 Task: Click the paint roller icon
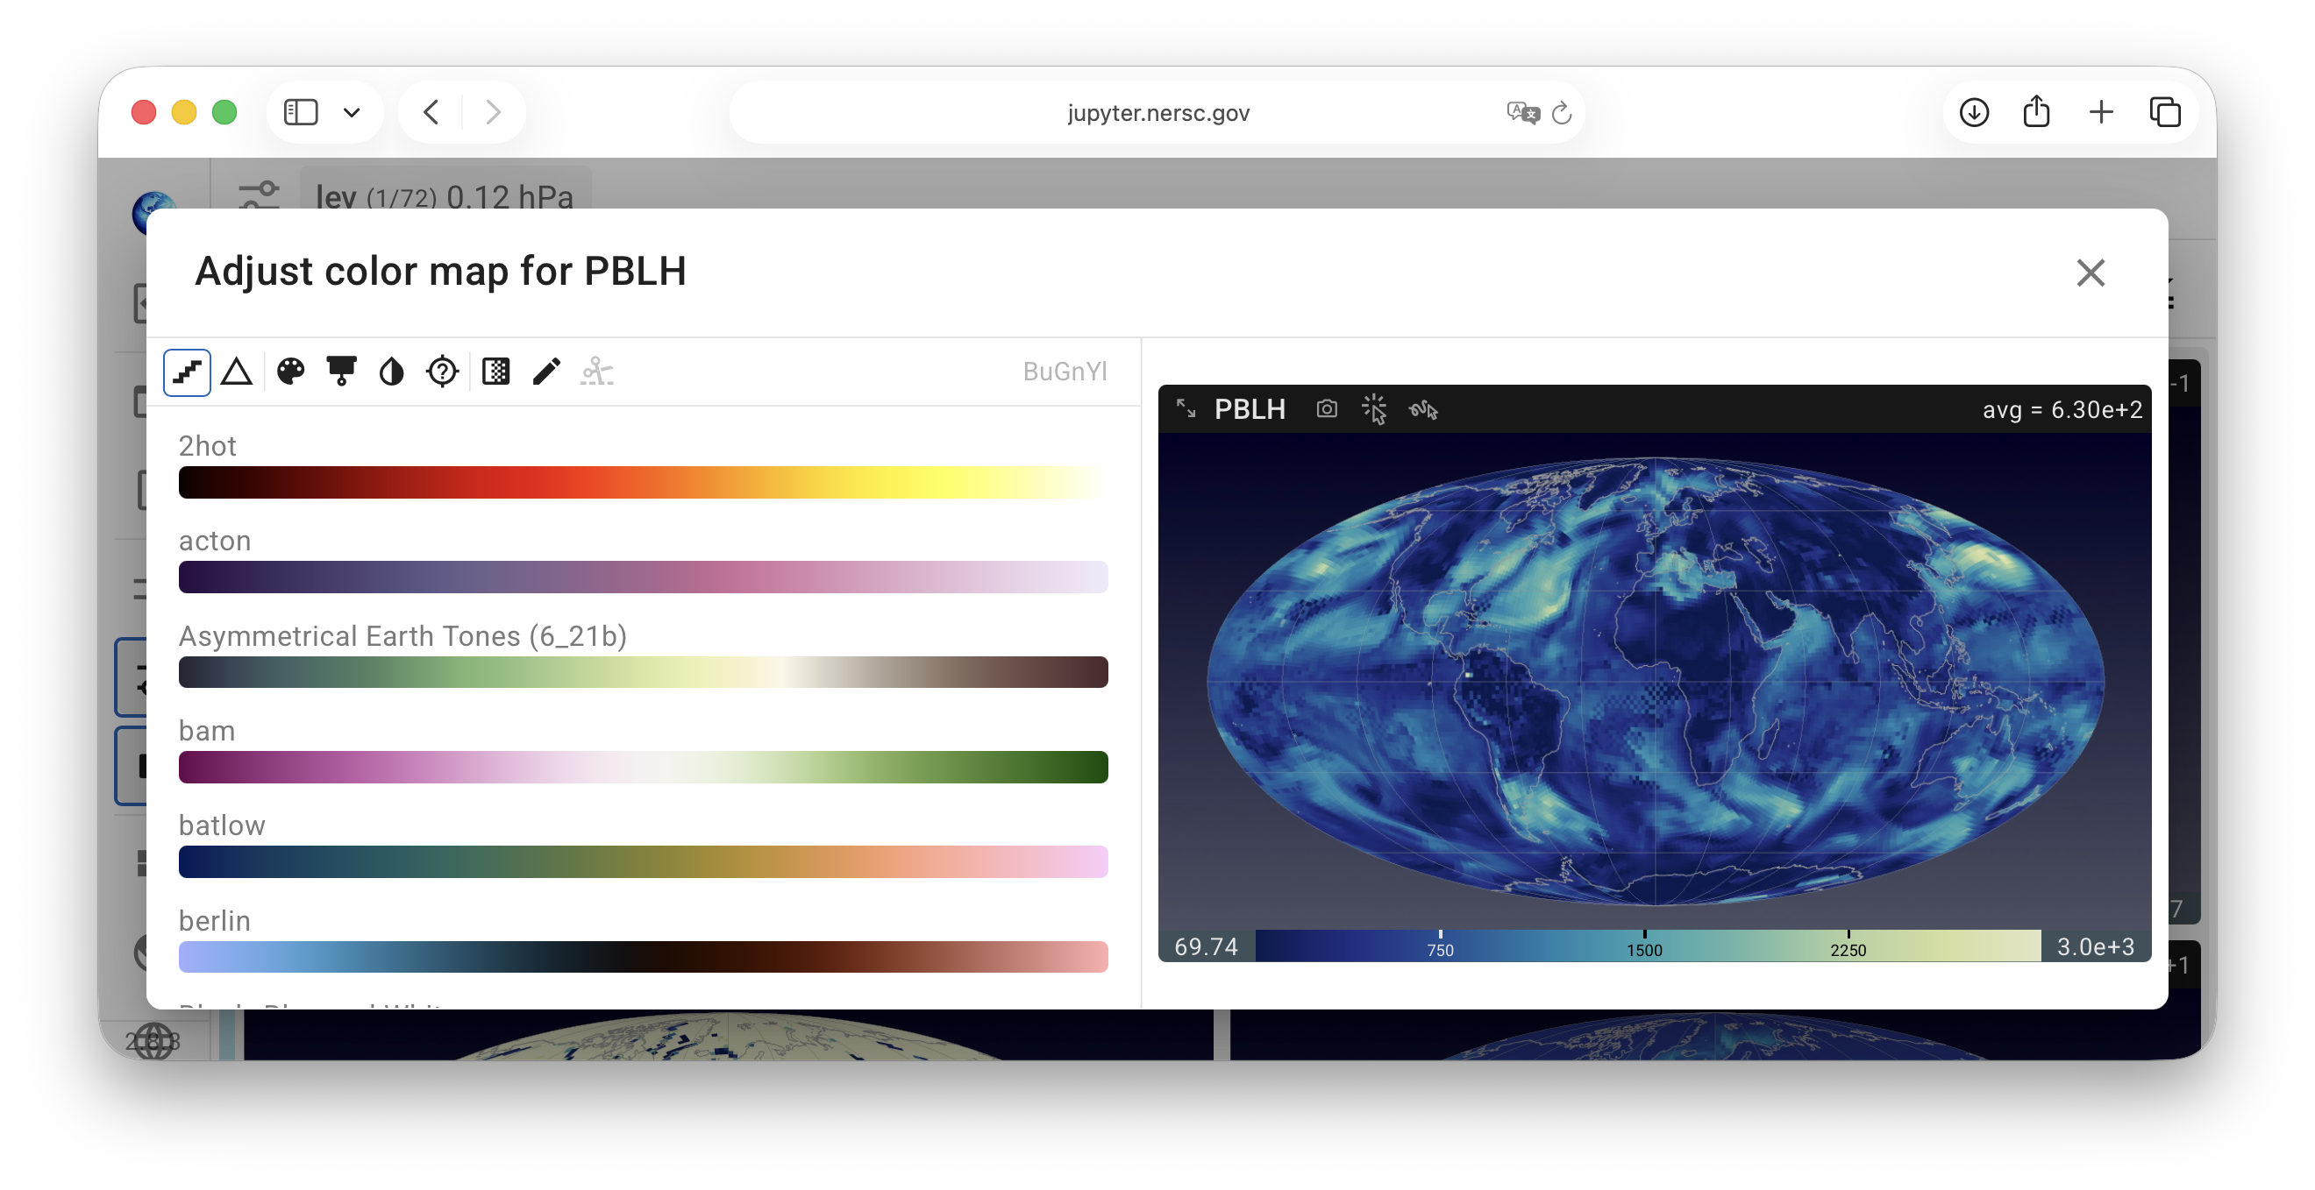click(341, 372)
